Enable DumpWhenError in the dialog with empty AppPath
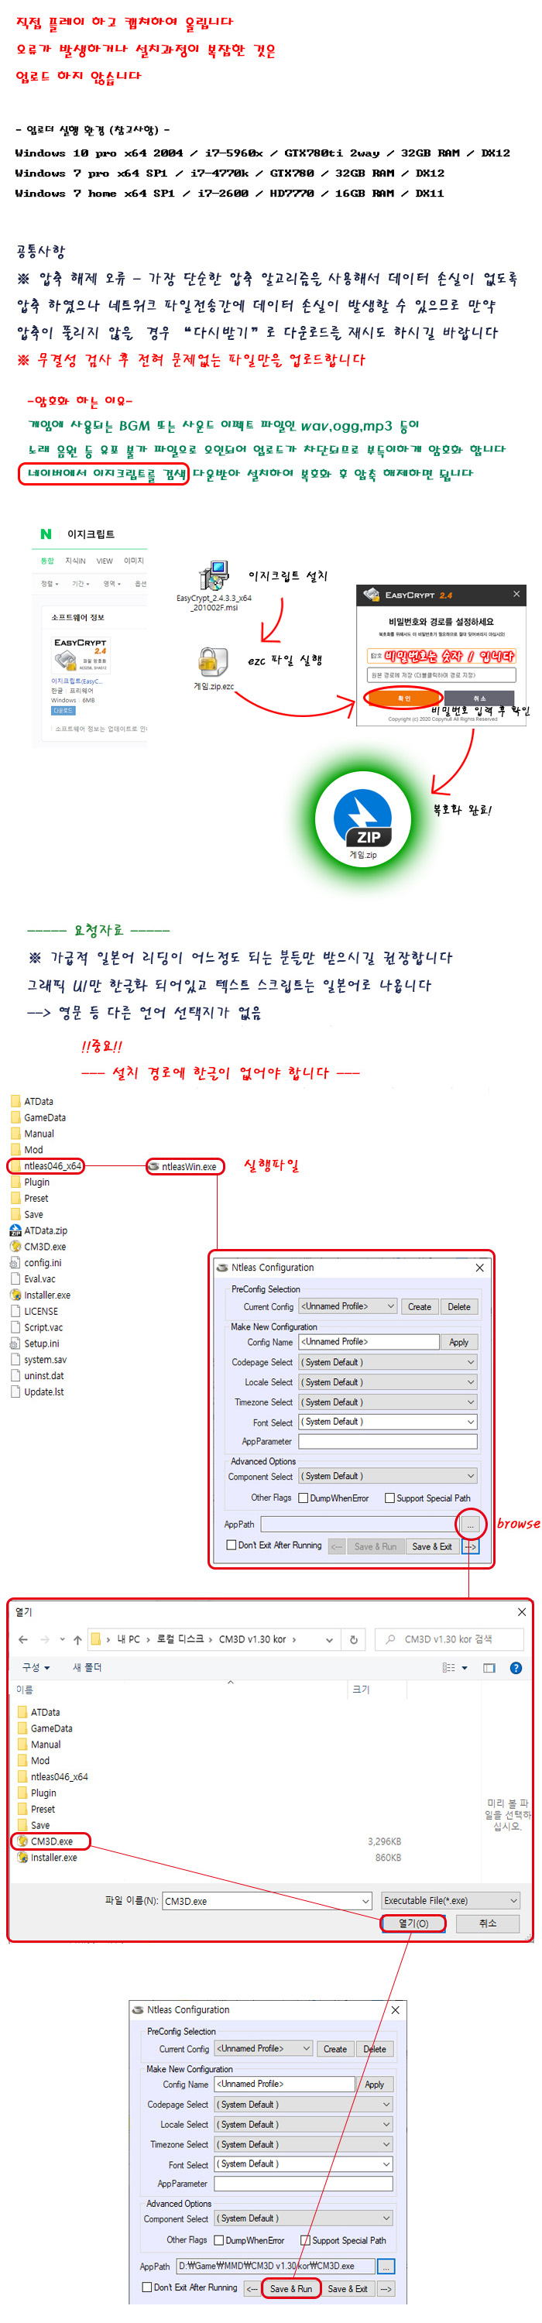Image resolution: width=542 pixels, height=2323 pixels. [304, 1498]
